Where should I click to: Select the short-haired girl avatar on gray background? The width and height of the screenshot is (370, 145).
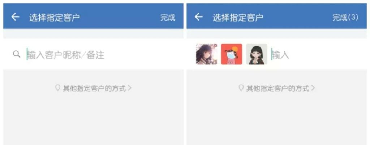(x=257, y=54)
